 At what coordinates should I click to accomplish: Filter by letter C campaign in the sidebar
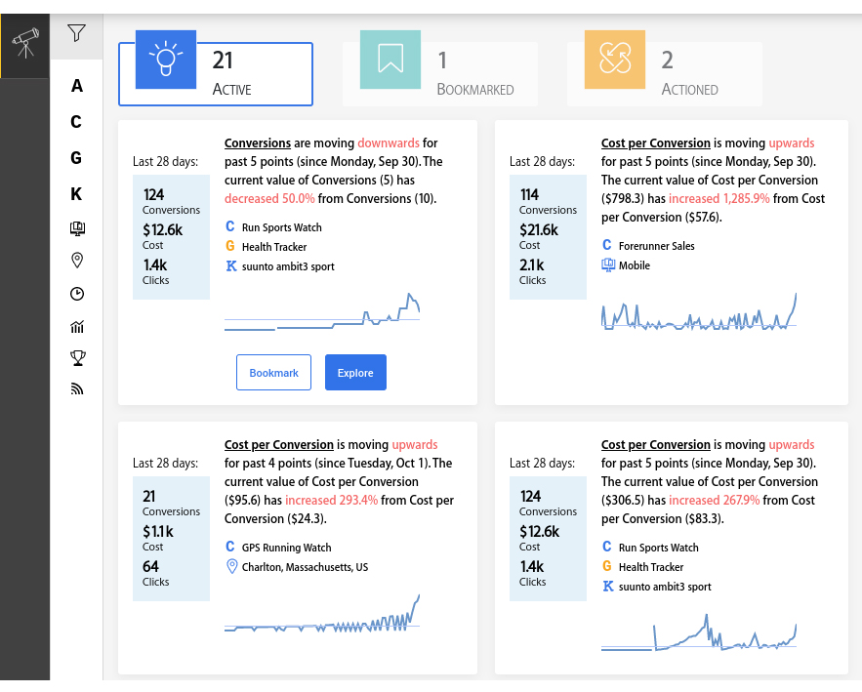[x=76, y=121]
